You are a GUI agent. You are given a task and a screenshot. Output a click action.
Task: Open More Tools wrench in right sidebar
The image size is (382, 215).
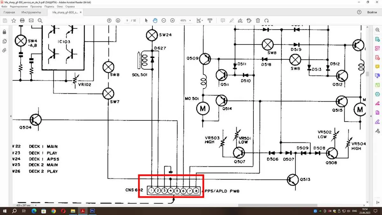click(378, 131)
